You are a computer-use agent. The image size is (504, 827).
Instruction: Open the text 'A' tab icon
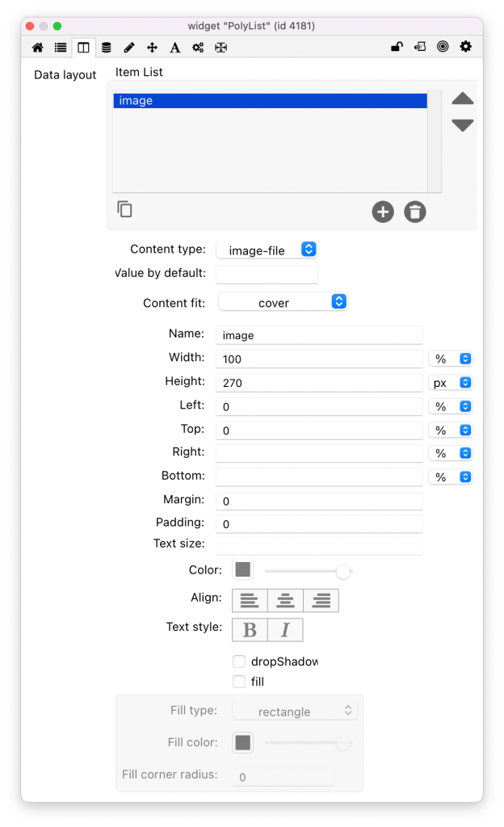coord(174,48)
